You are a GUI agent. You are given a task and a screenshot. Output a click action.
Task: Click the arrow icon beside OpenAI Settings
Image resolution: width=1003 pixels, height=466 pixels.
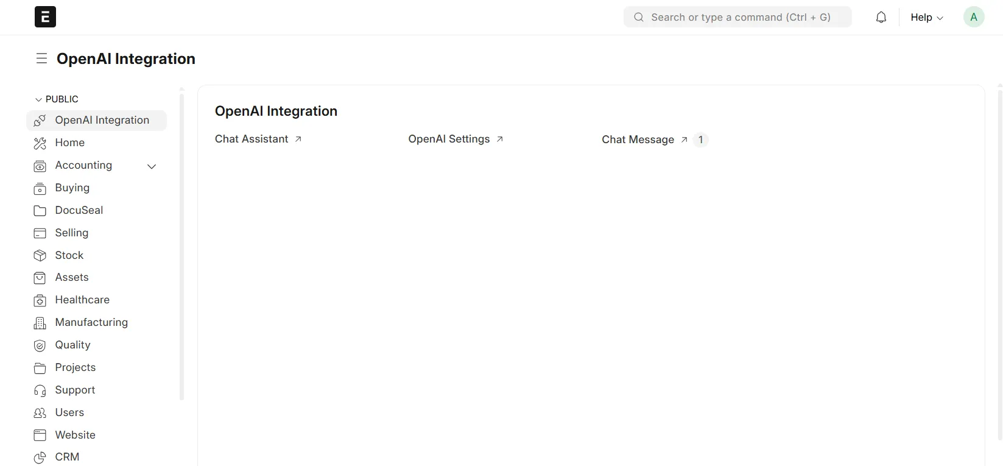pyautogui.click(x=500, y=139)
